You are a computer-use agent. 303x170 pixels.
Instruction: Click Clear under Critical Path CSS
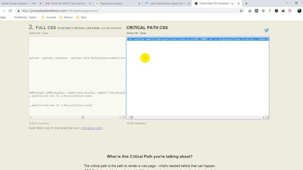(143, 33)
